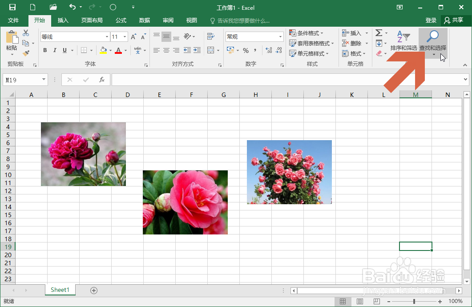Viewport: 472px width, 307px height.
Task: Switch to Page Layout view
Action: click(x=360, y=301)
